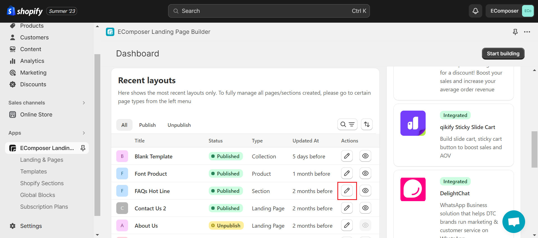Click the About Us letter A avatar
The height and width of the screenshot is (238, 538).
tap(122, 225)
